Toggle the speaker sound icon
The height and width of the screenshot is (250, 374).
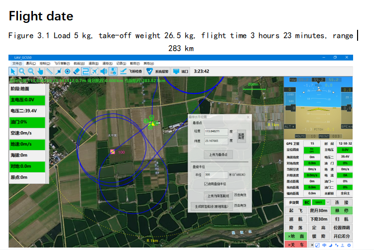click(104, 72)
